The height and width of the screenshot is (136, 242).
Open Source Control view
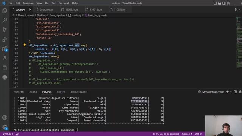pyautogui.click(x=5, y=29)
